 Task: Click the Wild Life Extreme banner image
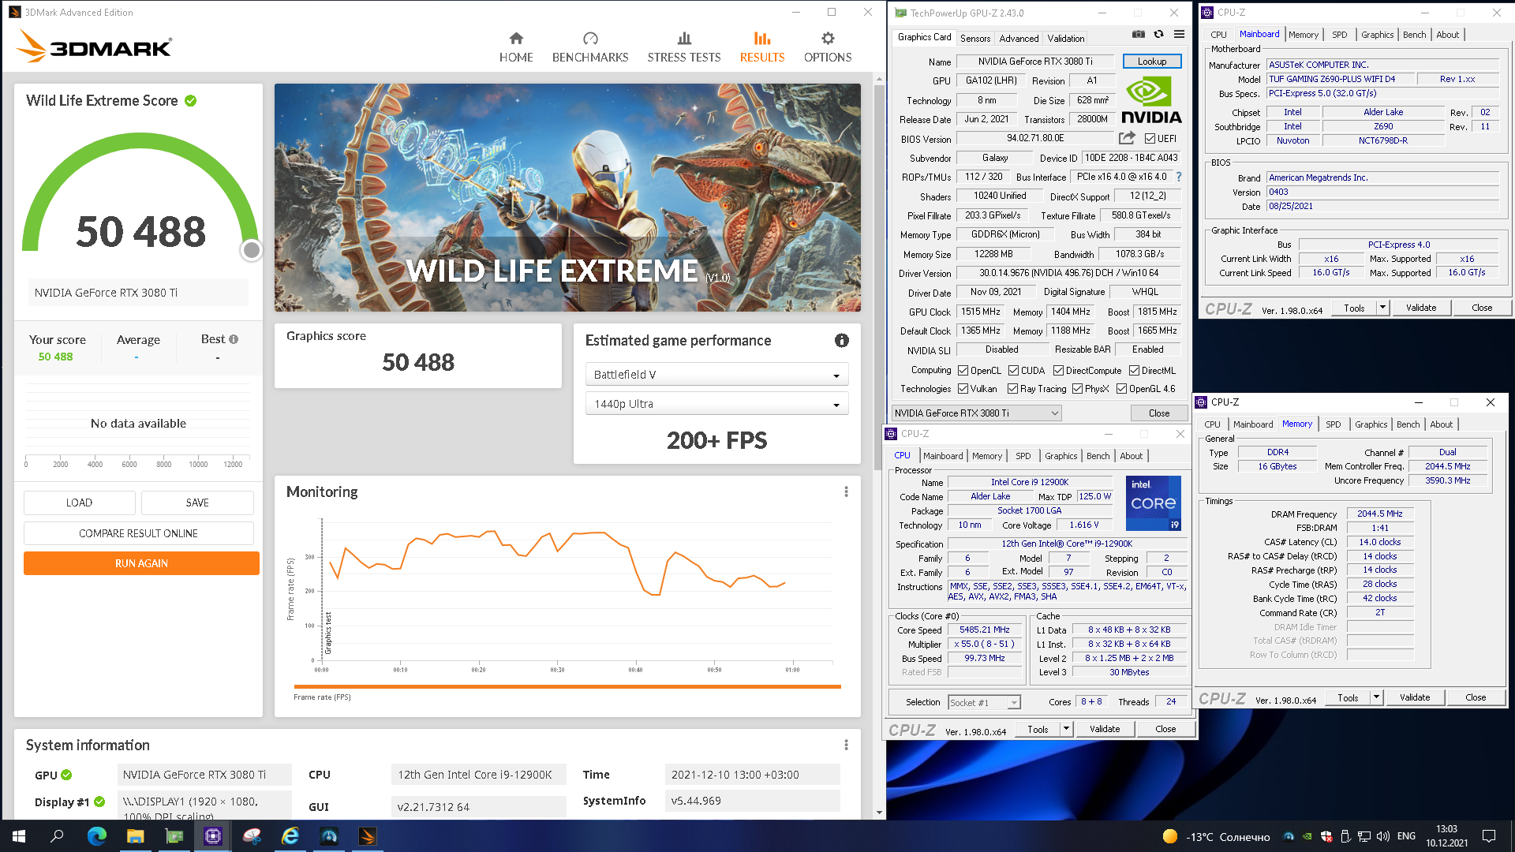tap(567, 197)
